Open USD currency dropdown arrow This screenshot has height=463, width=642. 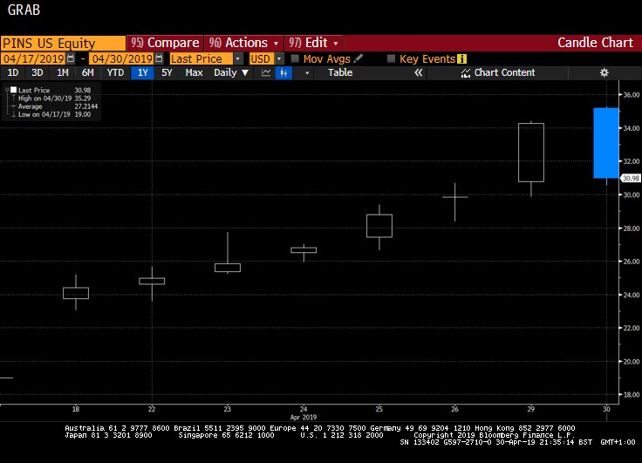click(279, 59)
